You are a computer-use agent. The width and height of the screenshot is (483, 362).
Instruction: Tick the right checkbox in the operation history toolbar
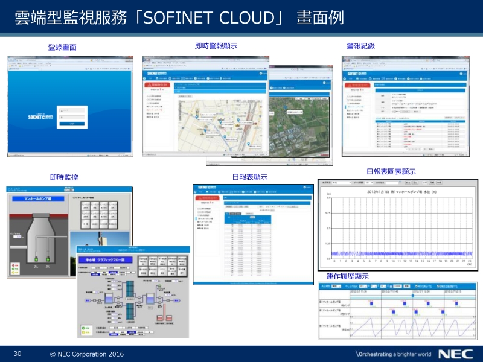click(438, 286)
